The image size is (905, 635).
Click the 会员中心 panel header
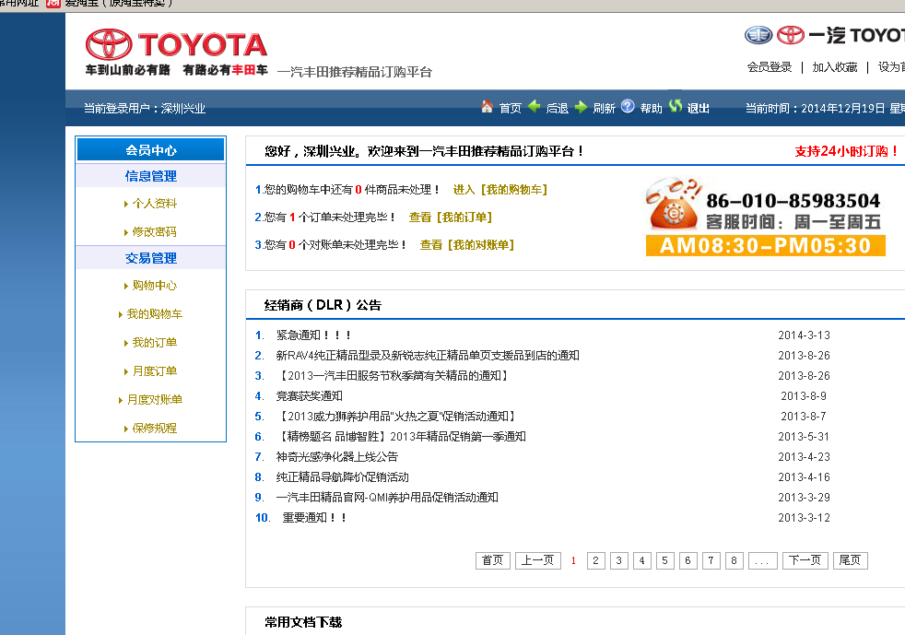point(150,149)
